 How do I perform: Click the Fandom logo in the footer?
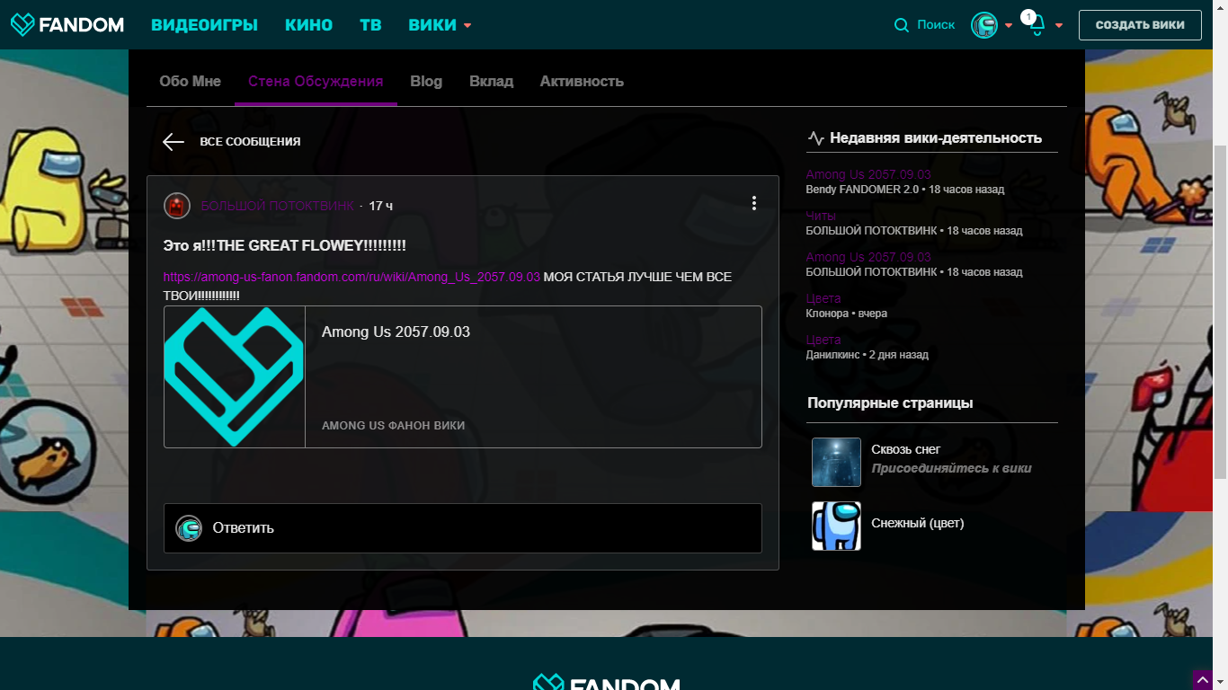(x=607, y=683)
